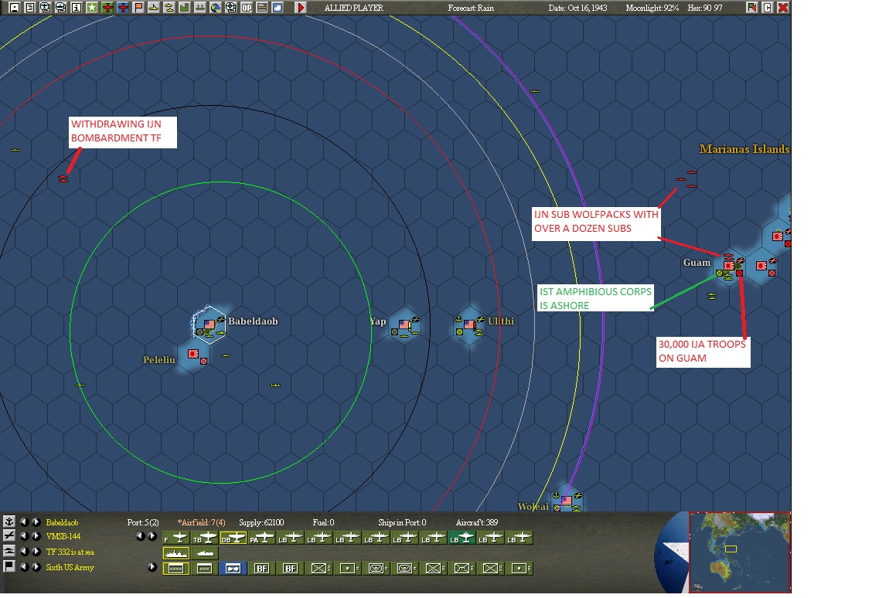Select the Ulithi base on map
Image resolution: width=879 pixels, height=598 pixels.
470,324
